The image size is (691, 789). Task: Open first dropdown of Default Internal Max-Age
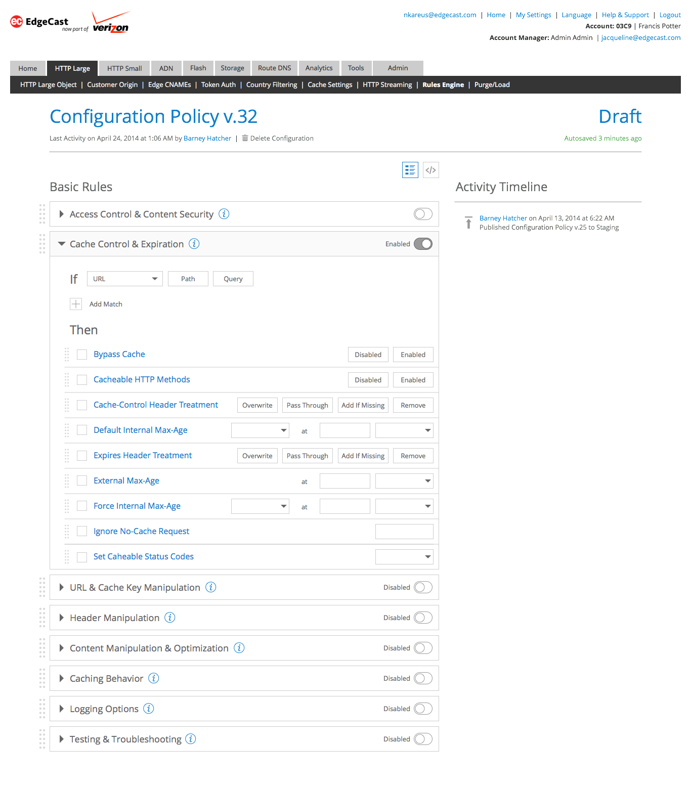tap(260, 430)
